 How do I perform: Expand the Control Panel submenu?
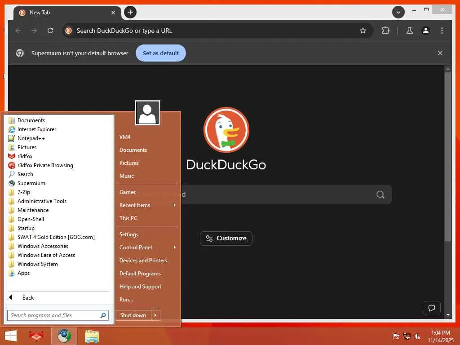click(147, 248)
